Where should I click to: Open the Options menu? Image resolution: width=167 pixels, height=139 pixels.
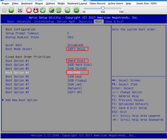coord(50,3)
